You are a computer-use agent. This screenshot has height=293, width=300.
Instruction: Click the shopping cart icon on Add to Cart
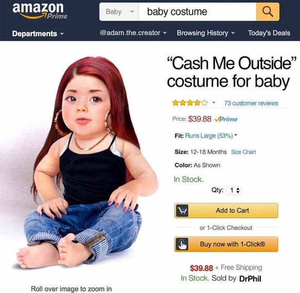click(x=182, y=211)
